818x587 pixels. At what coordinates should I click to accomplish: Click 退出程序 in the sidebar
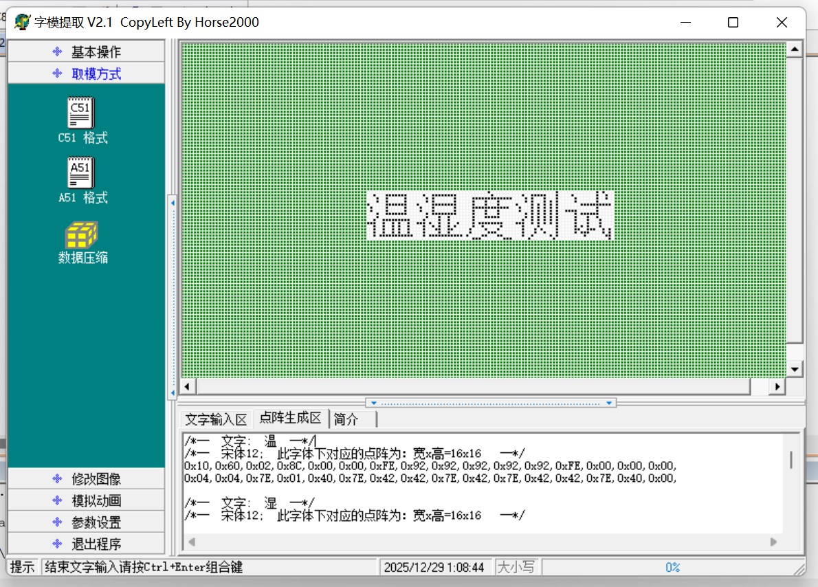pos(87,544)
